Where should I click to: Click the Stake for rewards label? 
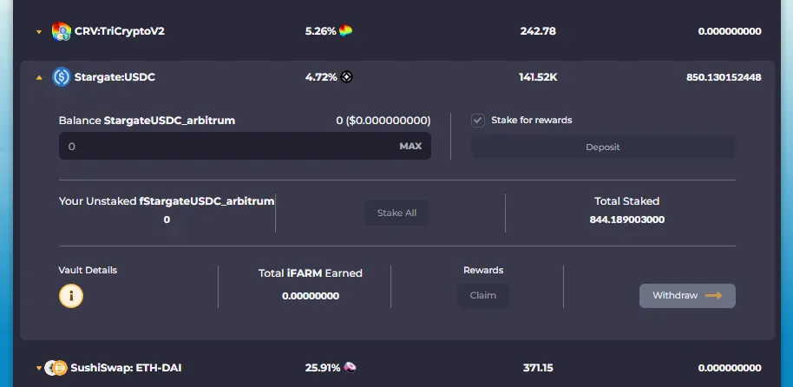point(532,120)
